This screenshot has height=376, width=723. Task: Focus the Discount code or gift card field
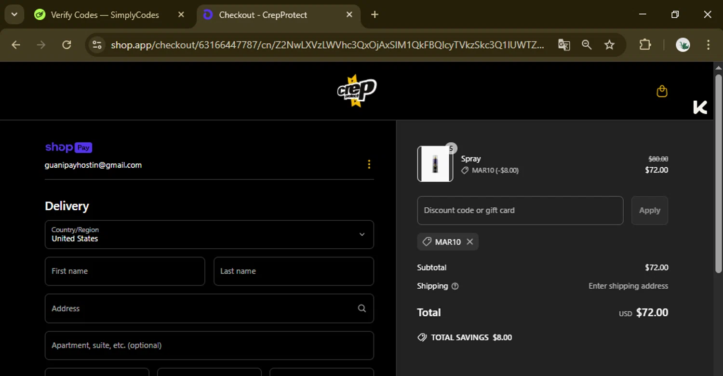pyautogui.click(x=520, y=211)
